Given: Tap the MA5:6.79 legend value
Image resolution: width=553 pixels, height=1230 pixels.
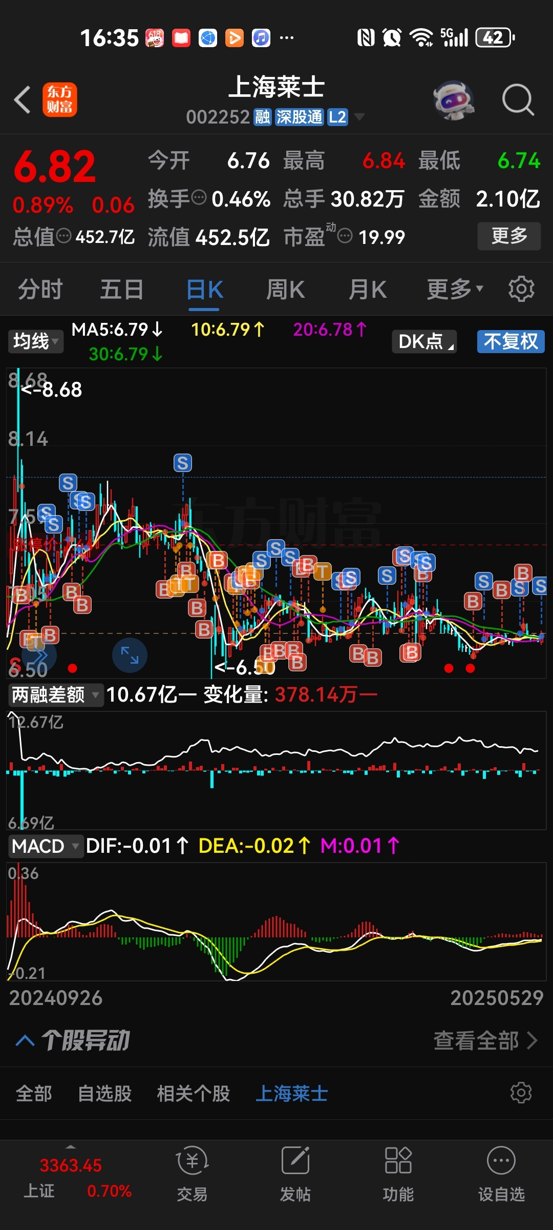Looking at the screenshot, I should 117,329.
